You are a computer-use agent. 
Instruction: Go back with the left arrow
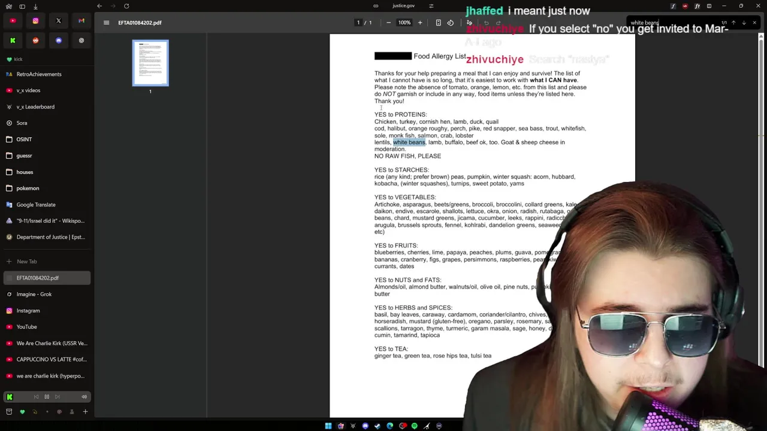(99, 6)
